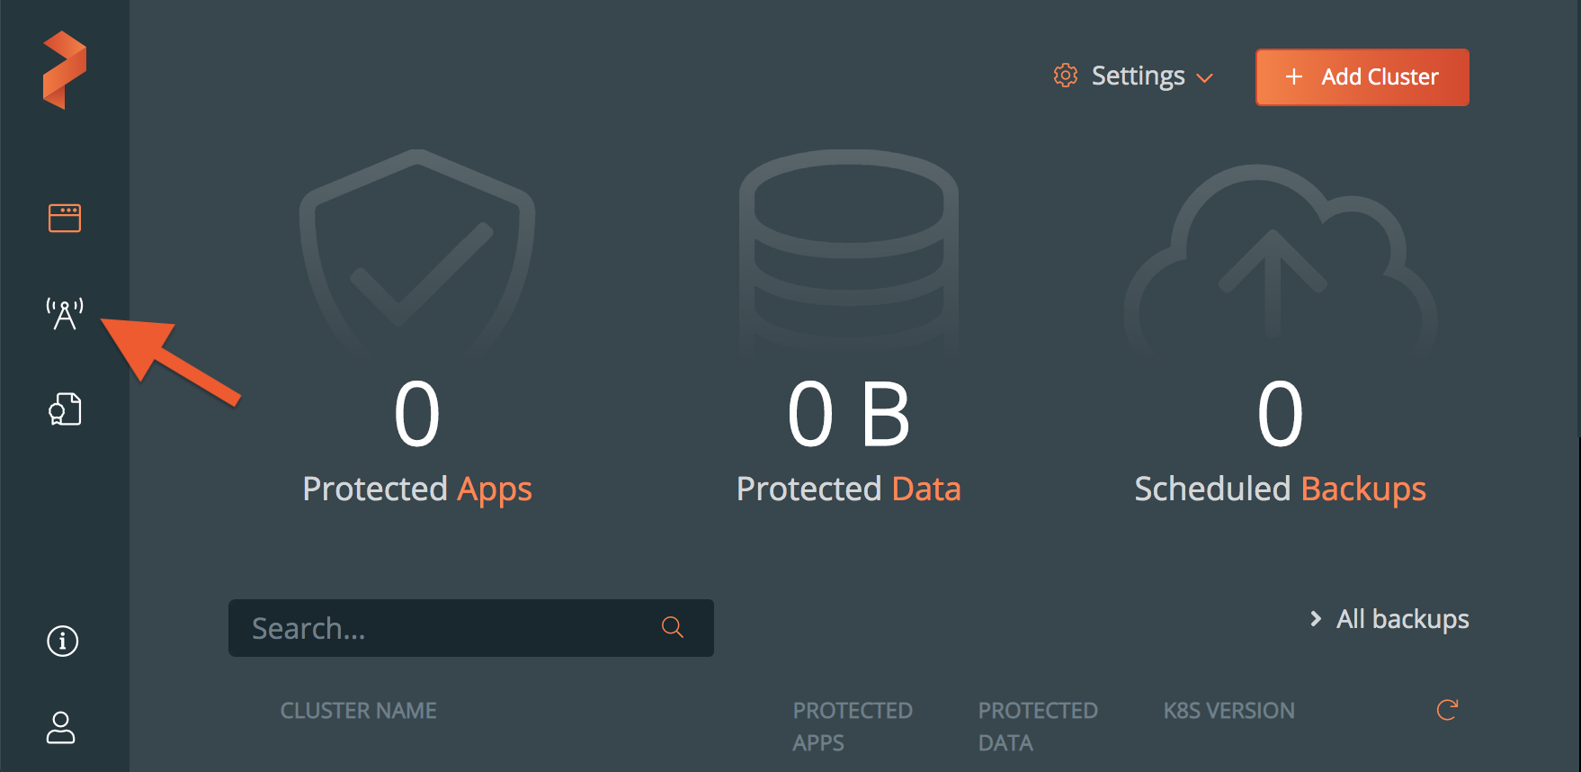Image resolution: width=1581 pixels, height=772 pixels.
Task: Click the Add Cluster button
Action: [1362, 77]
